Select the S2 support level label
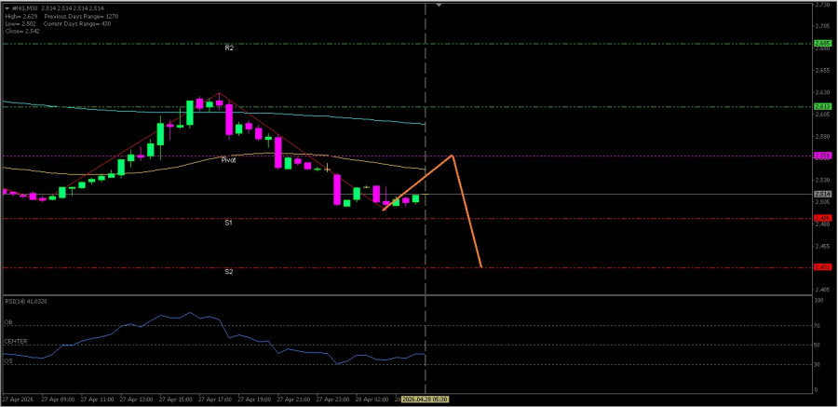The image size is (838, 407). coord(228,272)
